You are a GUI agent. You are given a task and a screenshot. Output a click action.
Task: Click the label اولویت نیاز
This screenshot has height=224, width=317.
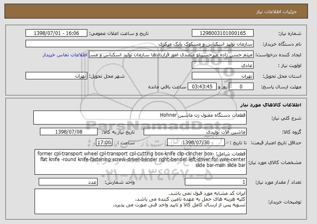click(x=290, y=65)
